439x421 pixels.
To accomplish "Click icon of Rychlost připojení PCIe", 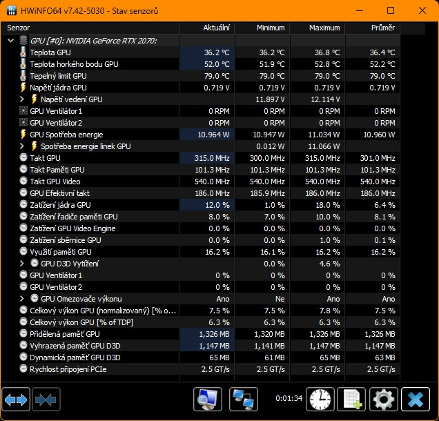I will tap(23, 369).
